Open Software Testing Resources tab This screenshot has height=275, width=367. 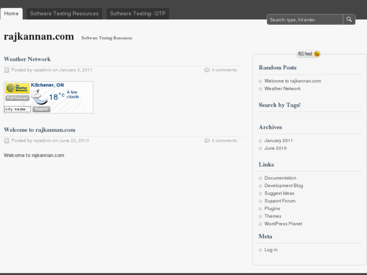(x=64, y=14)
